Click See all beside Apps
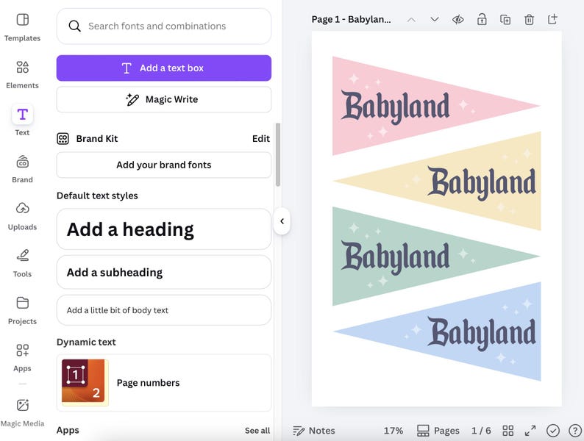Viewport: 584px width, 441px height. [x=257, y=430]
